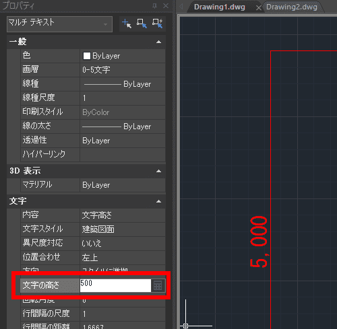The image size is (337, 329).
Task: Open the calculator icon beside 文字の高さ
Action: [x=158, y=285]
